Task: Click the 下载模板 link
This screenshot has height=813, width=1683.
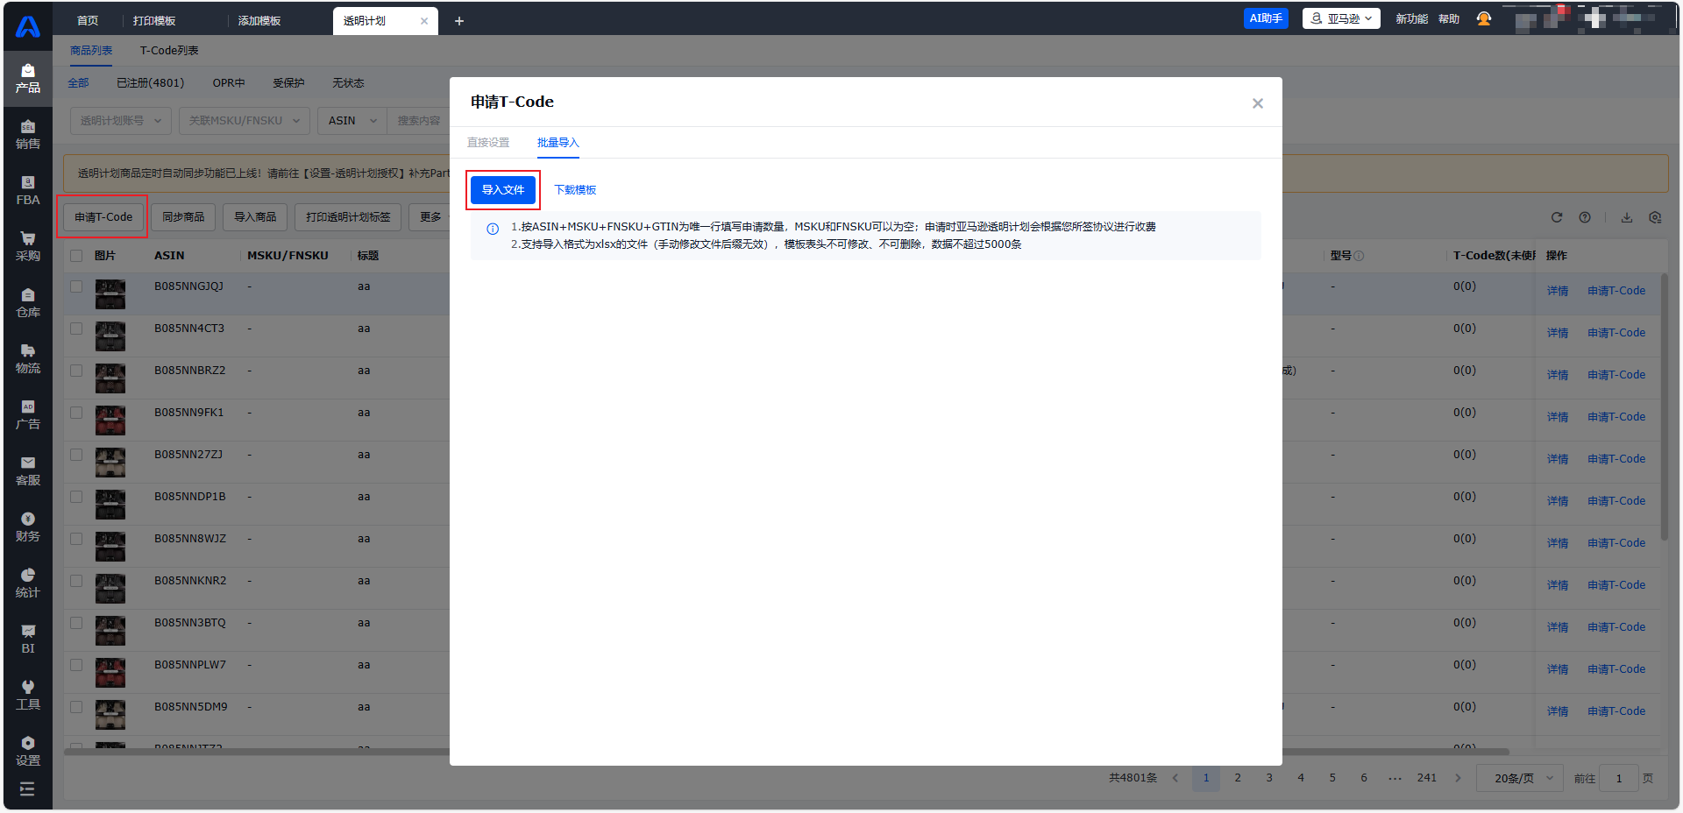Action: [x=575, y=190]
